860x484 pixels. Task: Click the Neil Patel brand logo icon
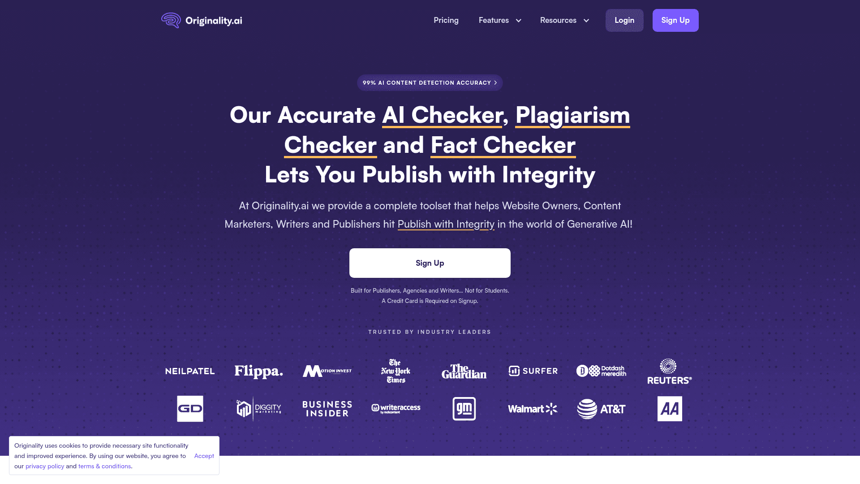coord(189,371)
